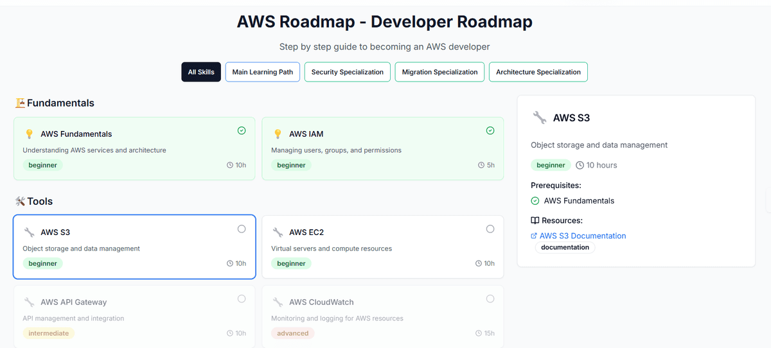Click the beginner badge on AWS Fundamentals card

click(42, 165)
